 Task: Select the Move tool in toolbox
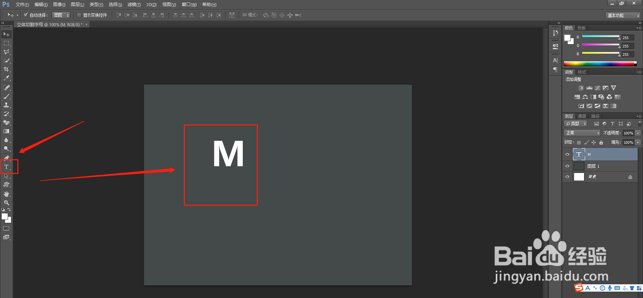pyautogui.click(x=6, y=34)
